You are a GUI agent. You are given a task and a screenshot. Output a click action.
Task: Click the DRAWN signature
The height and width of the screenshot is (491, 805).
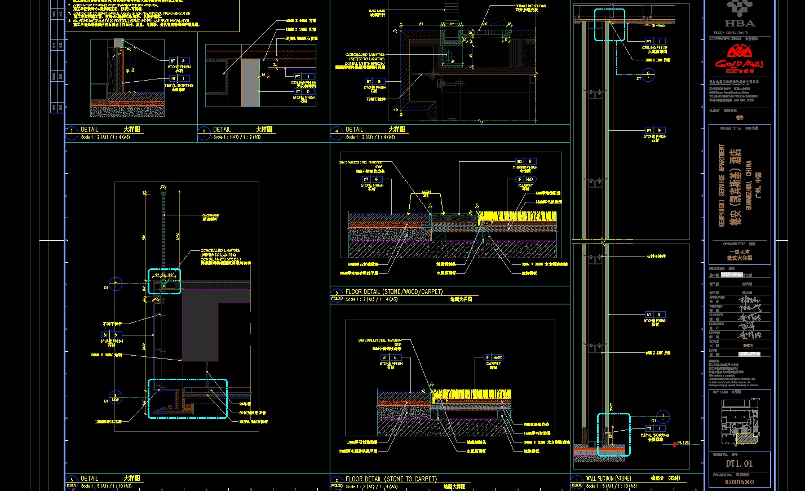749,335
